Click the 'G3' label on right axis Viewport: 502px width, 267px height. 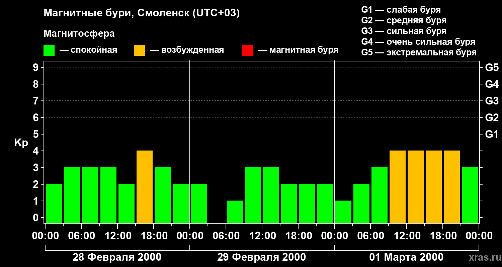point(492,101)
